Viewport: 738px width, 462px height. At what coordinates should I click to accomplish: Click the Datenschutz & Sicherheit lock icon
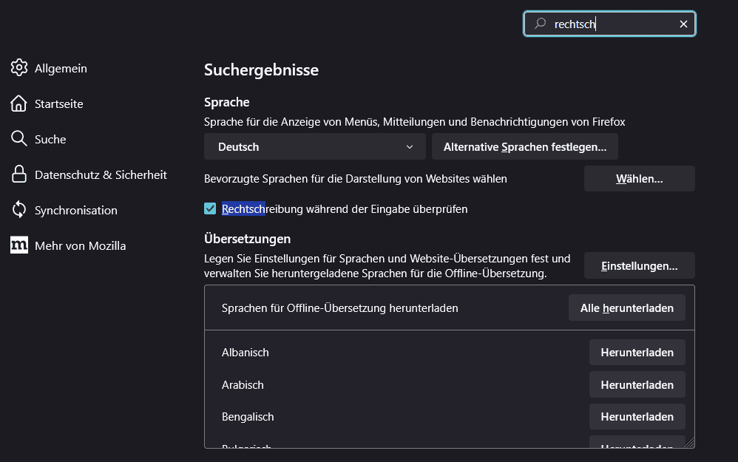(x=19, y=174)
